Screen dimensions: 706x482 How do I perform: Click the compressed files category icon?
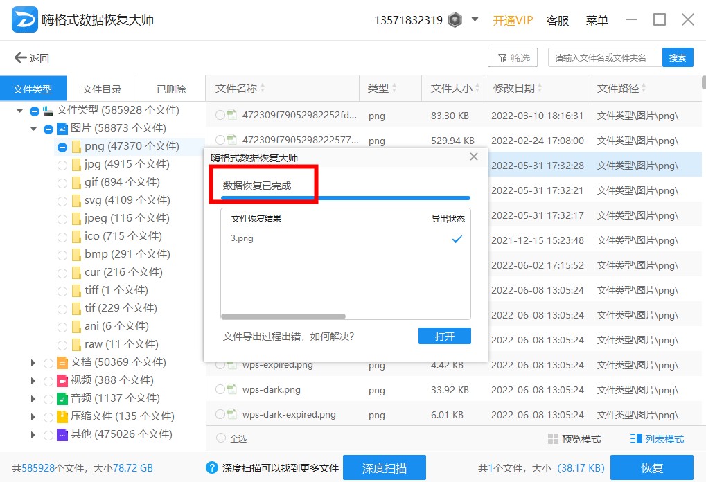coord(62,417)
